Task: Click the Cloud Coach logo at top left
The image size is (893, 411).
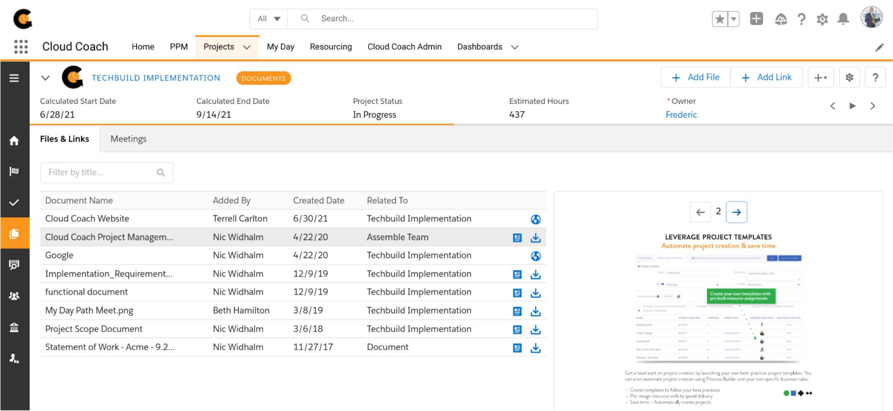Action: pos(23,18)
